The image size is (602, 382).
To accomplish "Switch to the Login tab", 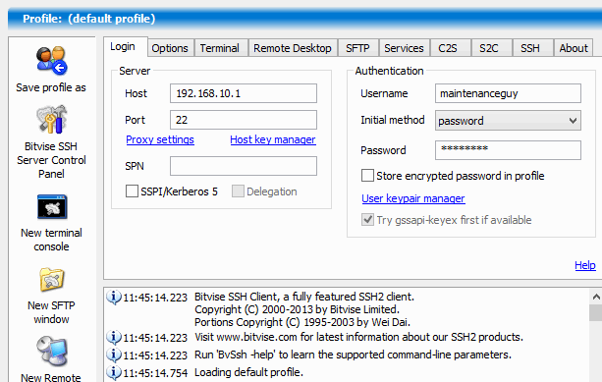I will pyautogui.click(x=125, y=47).
